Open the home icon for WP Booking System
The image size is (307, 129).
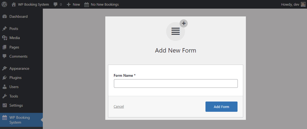coord(14,4)
